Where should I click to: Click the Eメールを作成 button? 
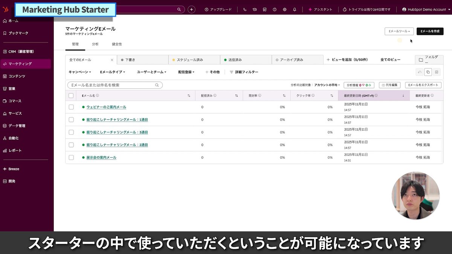point(430,31)
